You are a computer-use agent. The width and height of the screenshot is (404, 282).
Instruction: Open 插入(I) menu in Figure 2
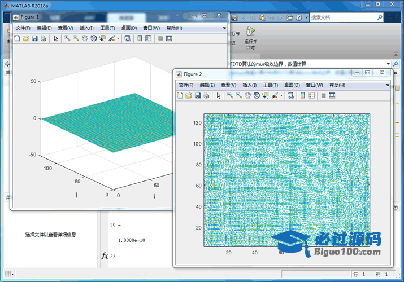pyautogui.click(x=250, y=85)
